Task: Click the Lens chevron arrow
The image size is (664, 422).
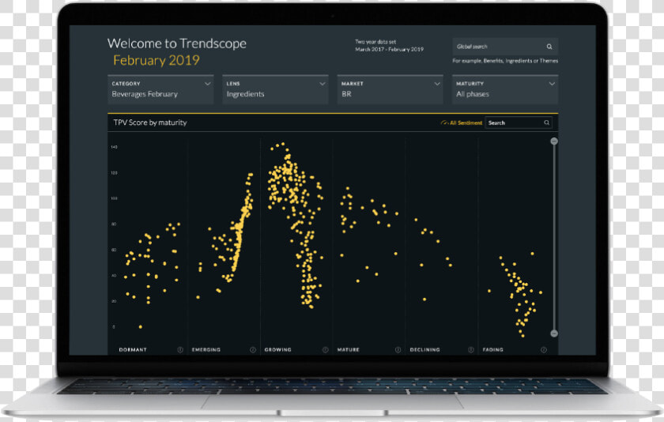Action: coord(323,84)
